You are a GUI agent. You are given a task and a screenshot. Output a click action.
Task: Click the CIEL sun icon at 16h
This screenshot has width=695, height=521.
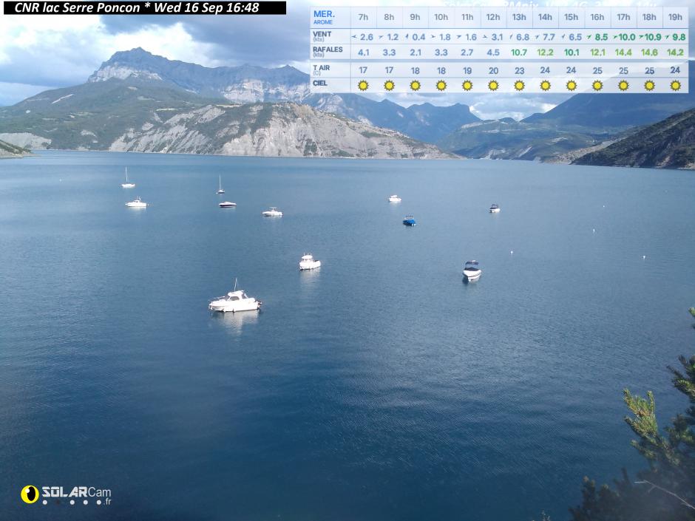pos(597,86)
